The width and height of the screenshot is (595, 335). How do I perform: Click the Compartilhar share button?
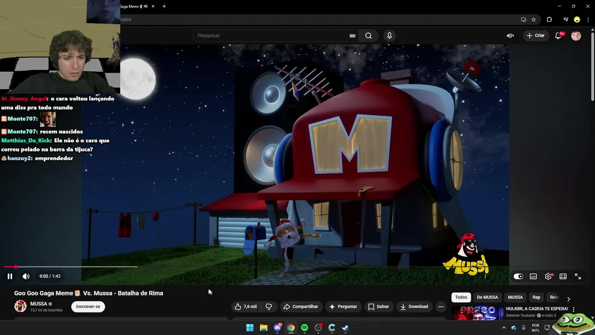[301, 307]
